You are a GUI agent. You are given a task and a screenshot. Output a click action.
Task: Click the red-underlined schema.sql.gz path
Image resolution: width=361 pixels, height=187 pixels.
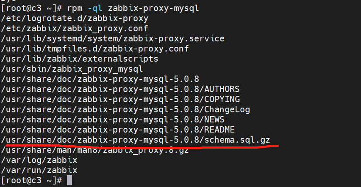(136, 140)
